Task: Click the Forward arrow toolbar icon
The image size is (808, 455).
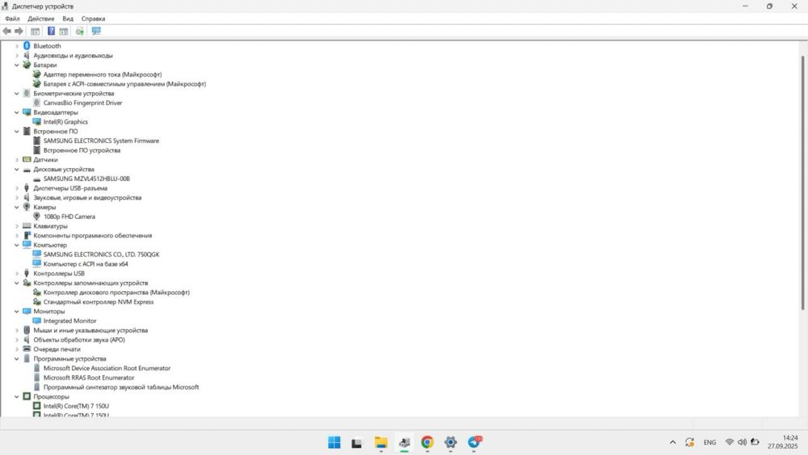Action: coord(19,32)
